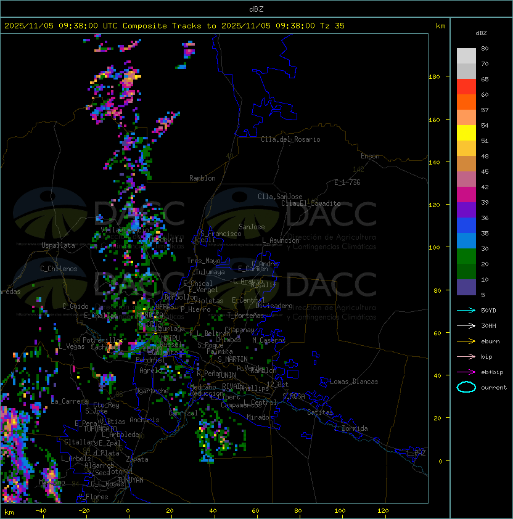Select the magenta 39-42 dBZ color band

pos(466,195)
